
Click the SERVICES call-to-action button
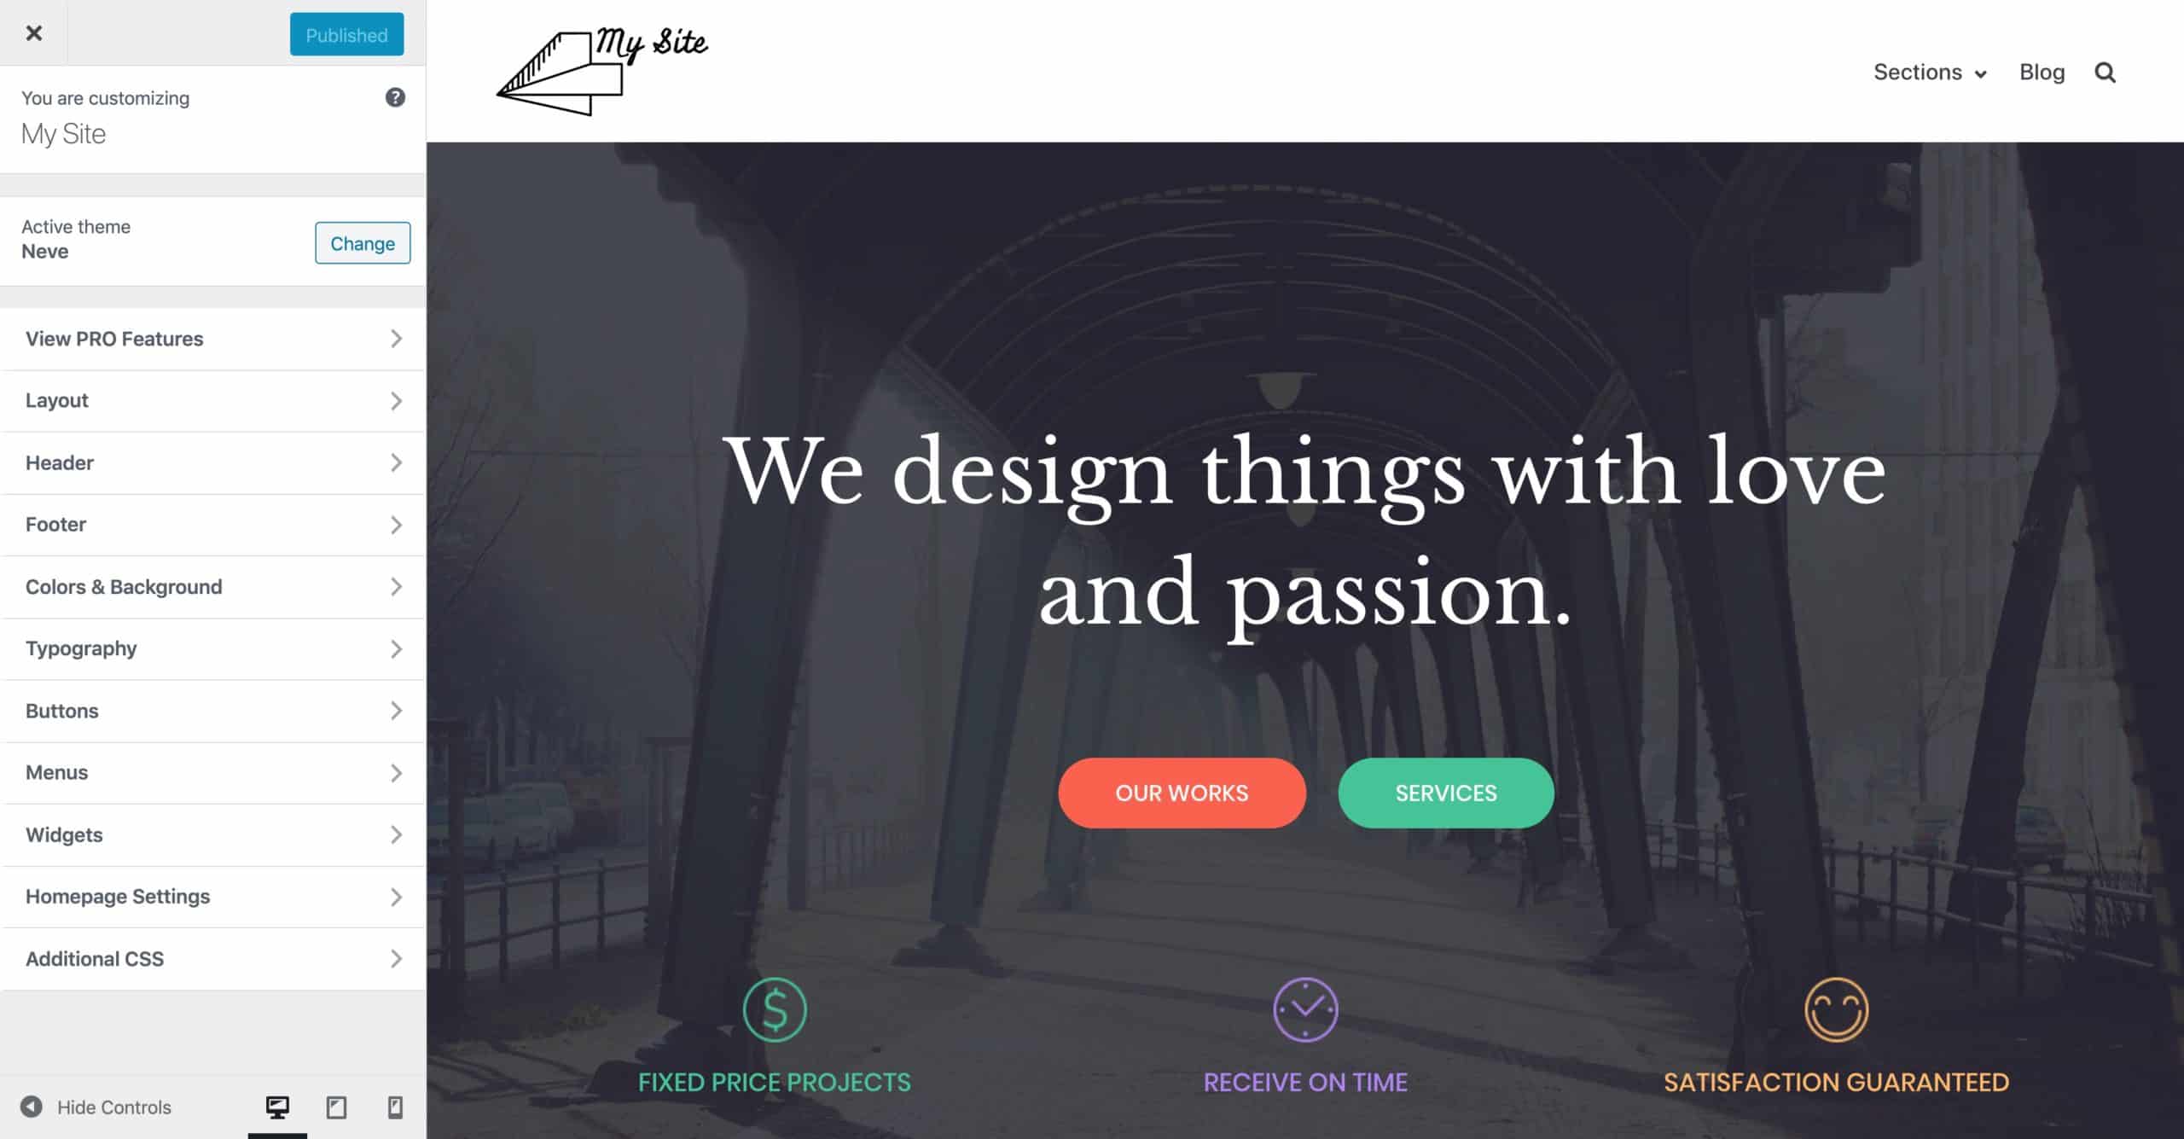pyautogui.click(x=1444, y=793)
